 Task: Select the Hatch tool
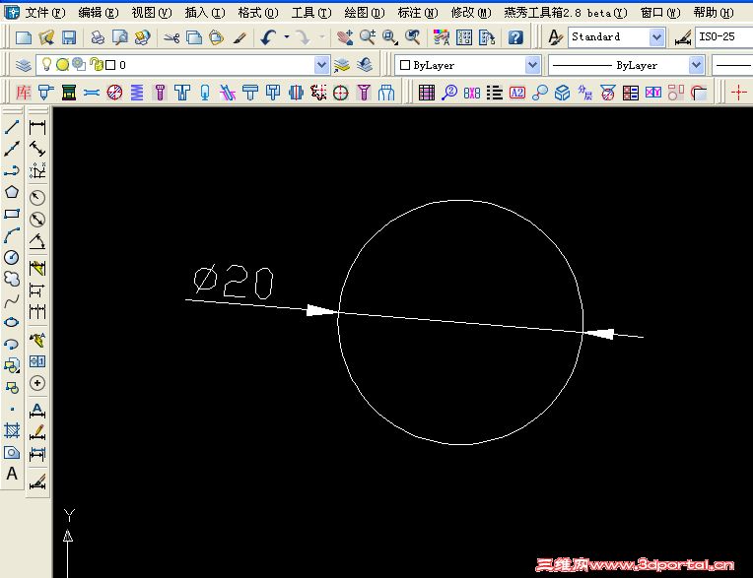click(12, 430)
